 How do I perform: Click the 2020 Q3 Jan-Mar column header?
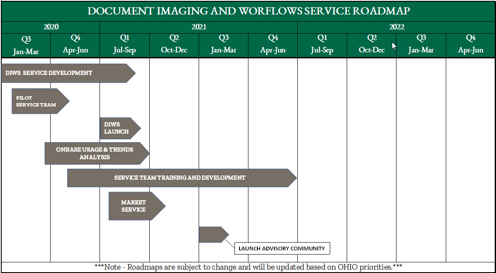pos(26,44)
